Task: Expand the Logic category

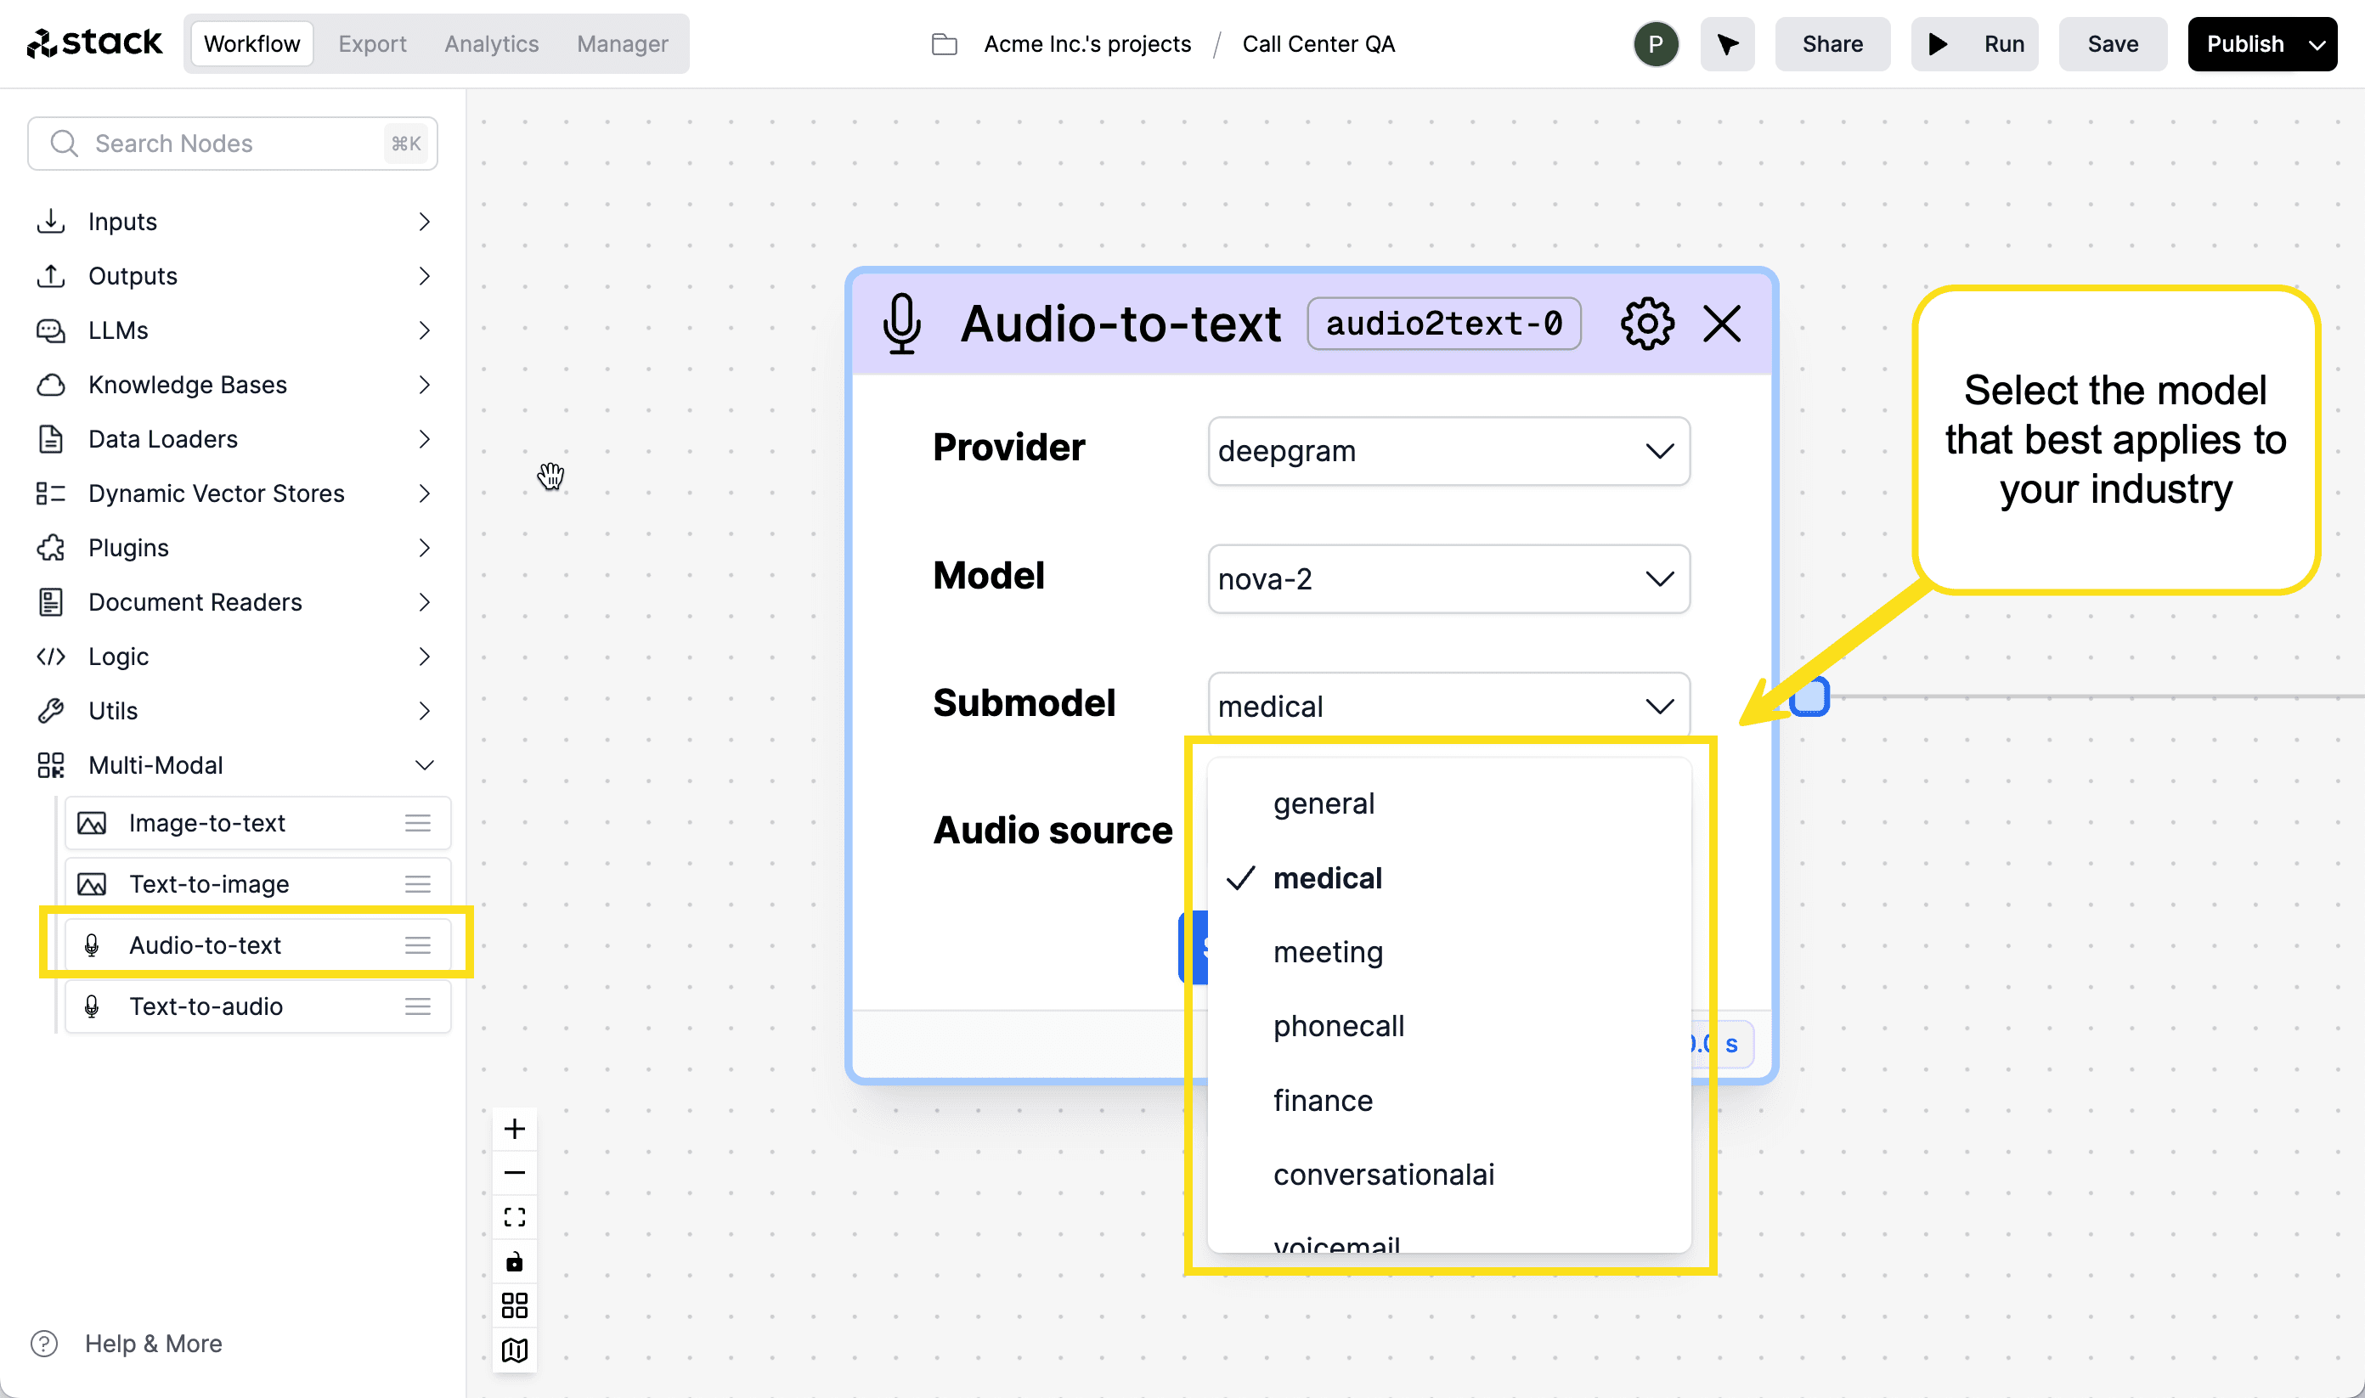Action: 234,657
